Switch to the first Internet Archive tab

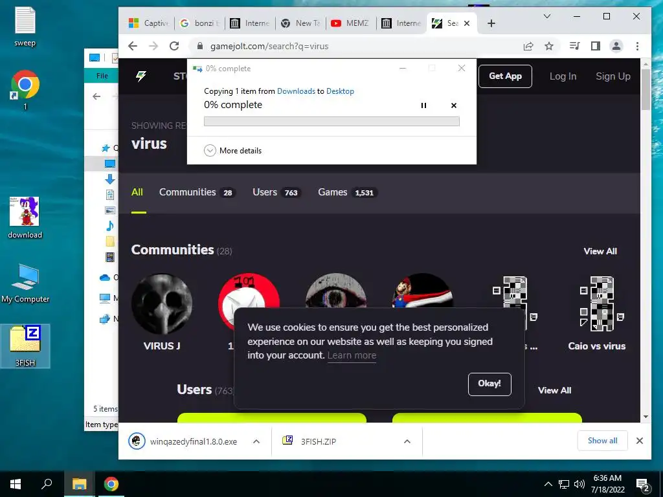pos(250,23)
